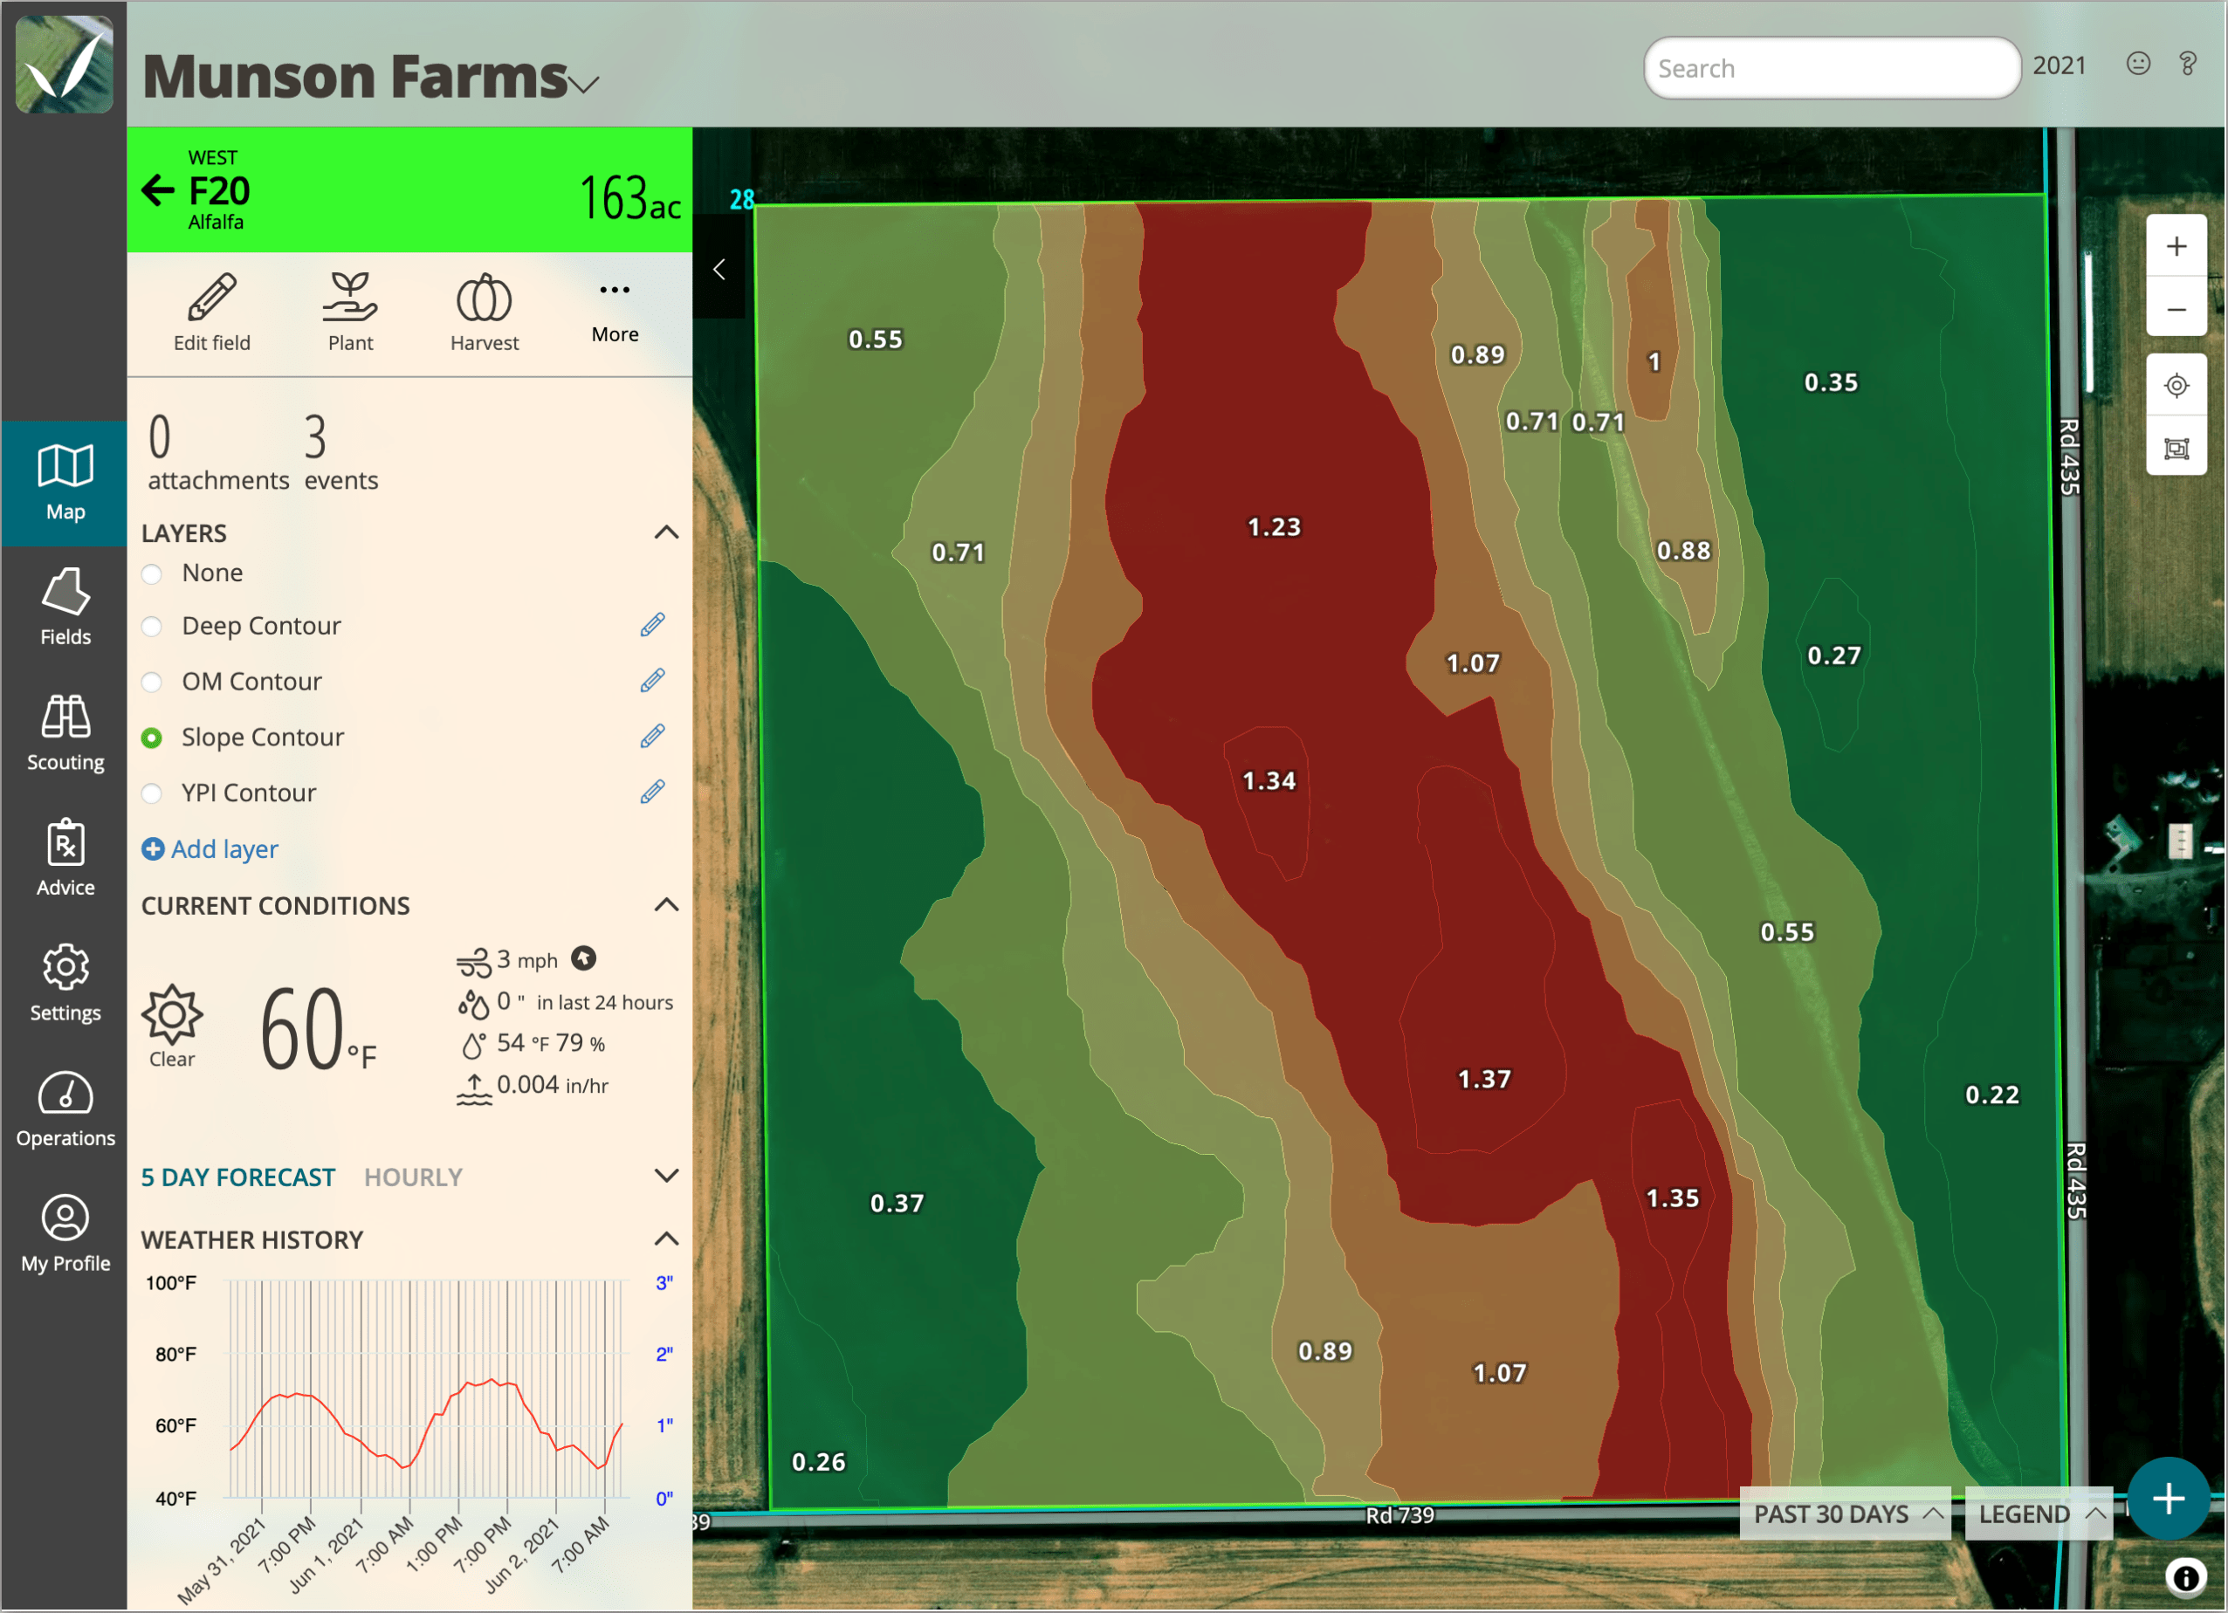Screen dimensions: 2228x1613
Task: Go back using the F20 arrow
Action: click(157, 190)
